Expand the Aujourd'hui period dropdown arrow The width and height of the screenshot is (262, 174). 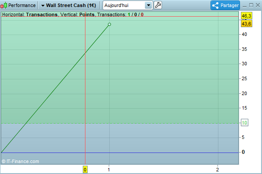pos(148,5)
